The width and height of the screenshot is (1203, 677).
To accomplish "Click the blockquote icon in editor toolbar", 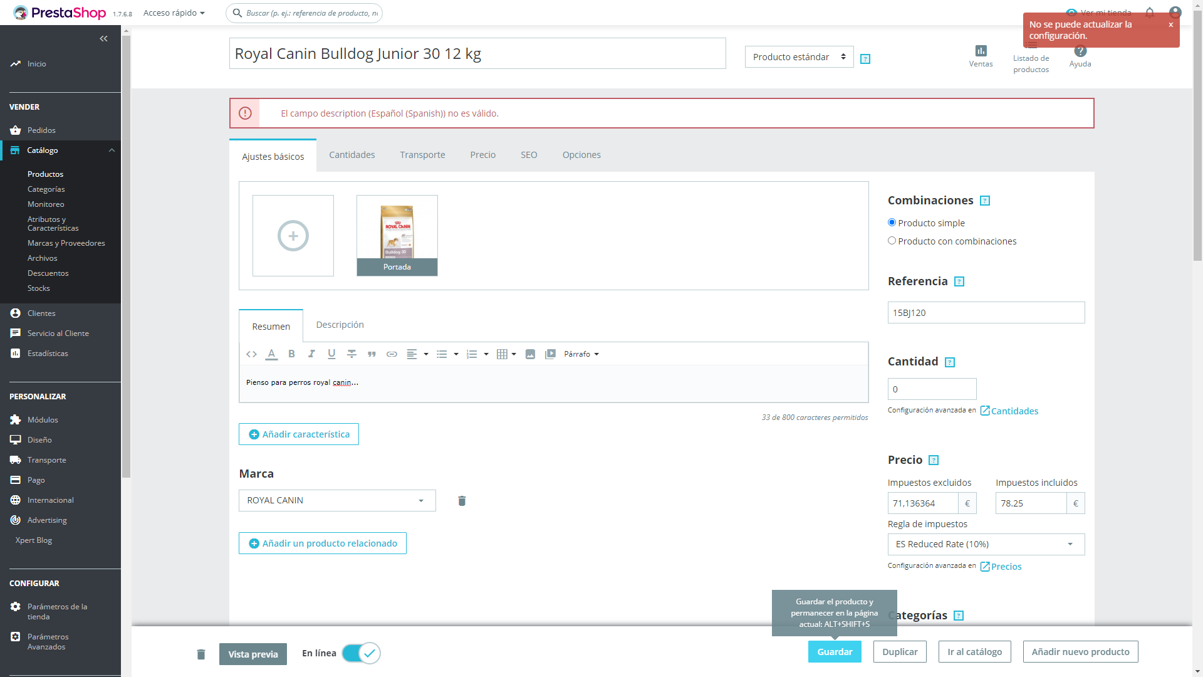I will pyautogui.click(x=372, y=354).
